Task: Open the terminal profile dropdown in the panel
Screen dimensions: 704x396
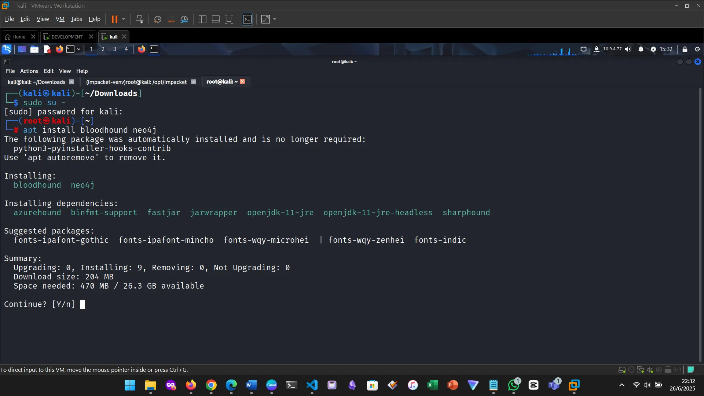Action: 78,49
